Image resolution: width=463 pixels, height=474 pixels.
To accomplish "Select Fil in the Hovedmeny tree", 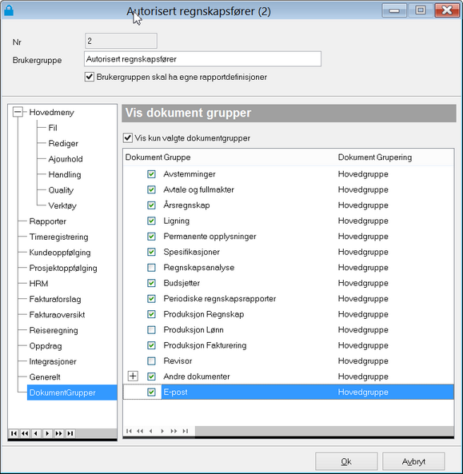I will click(53, 128).
